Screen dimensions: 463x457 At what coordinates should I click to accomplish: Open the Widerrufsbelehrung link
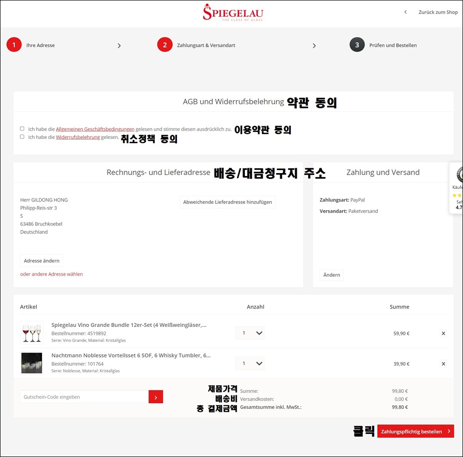click(x=78, y=137)
